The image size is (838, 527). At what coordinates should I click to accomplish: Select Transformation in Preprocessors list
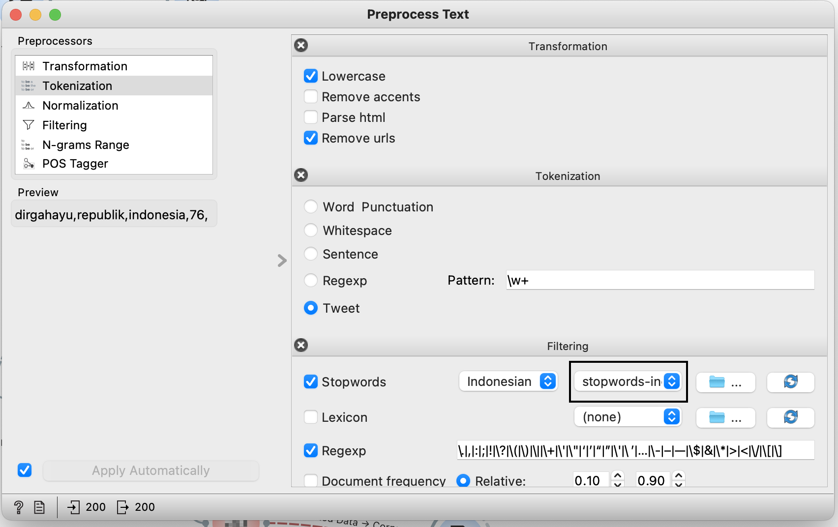pyautogui.click(x=114, y=66)
